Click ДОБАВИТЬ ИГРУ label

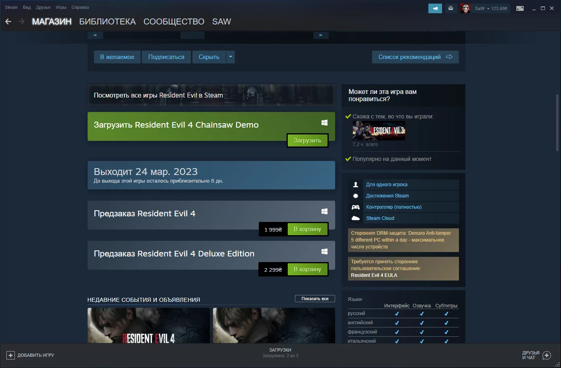(x=36, y=355)
